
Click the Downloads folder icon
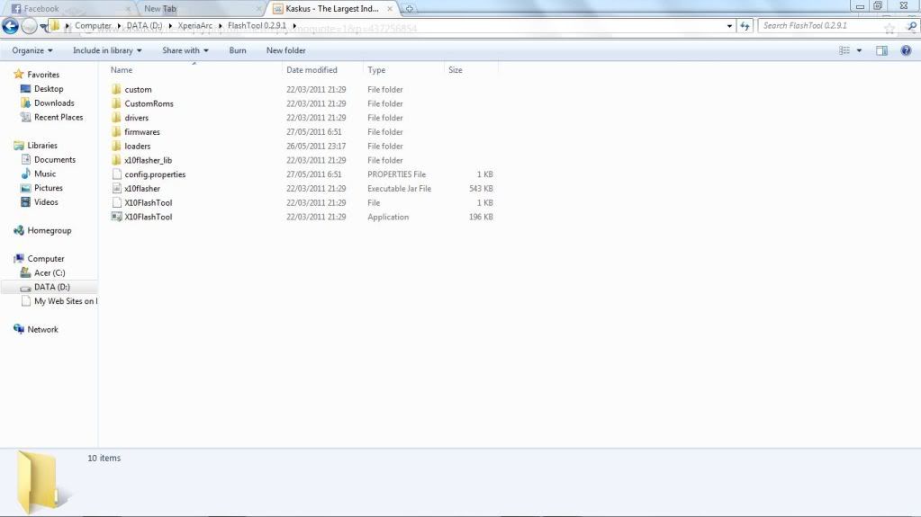pyautogui.click(x=25, y=103)
